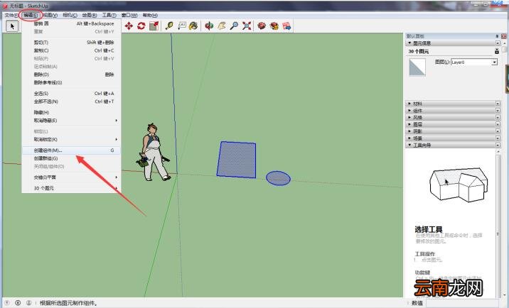Activate the Pan hand tool
The height and width of the screenshot is (308, 509).
[x=222, y=26]
